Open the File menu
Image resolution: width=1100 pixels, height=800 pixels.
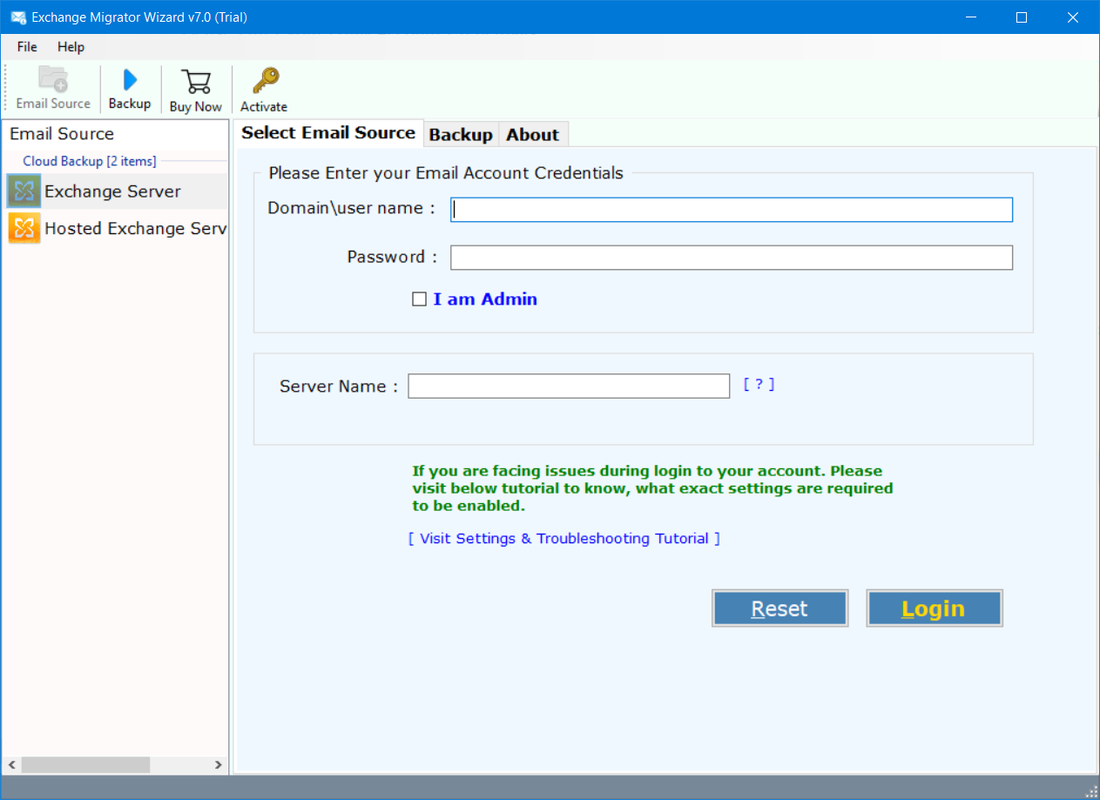(x=27, y=47)
